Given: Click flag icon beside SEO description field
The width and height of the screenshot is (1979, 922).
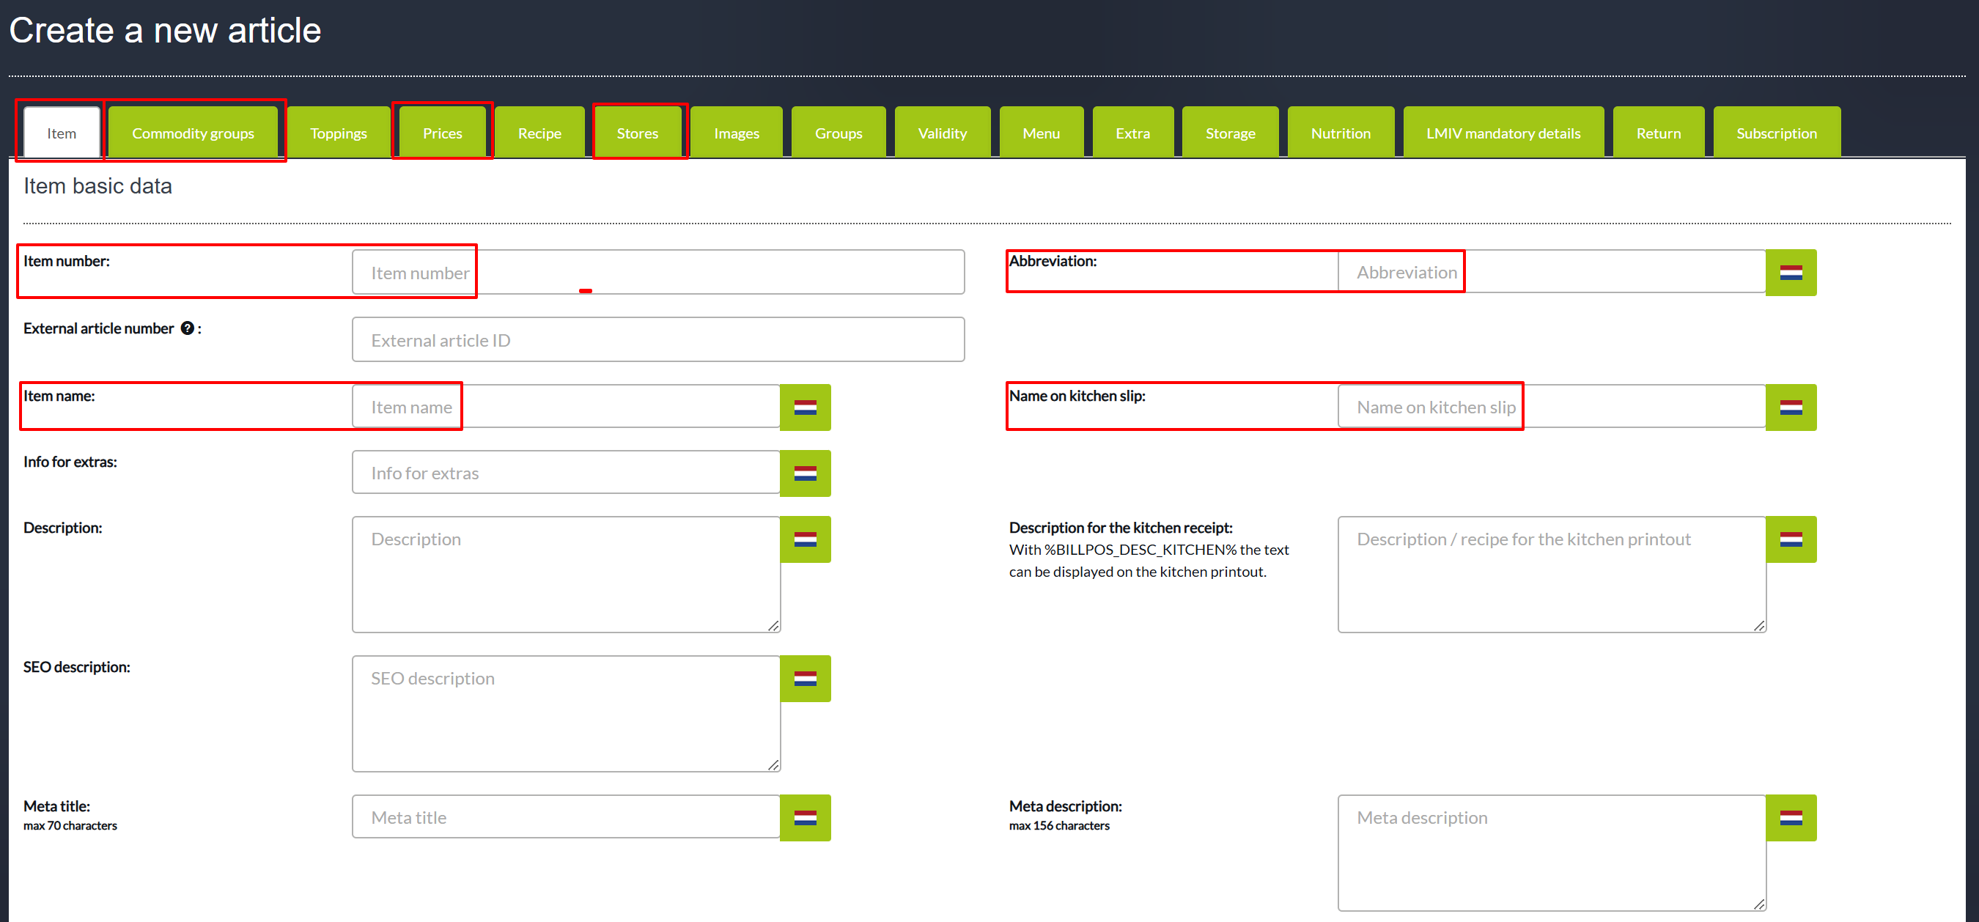Looking at the screenshot, I should 804,679.
